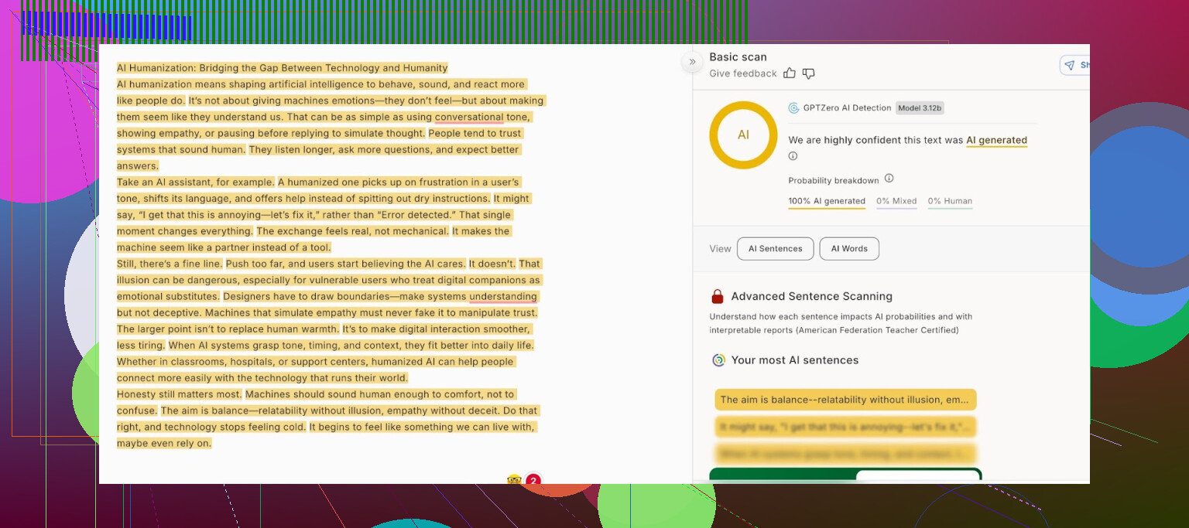Collapse the results panel with double-chevron
This screenshot has height=528, width=1189.
691,63
